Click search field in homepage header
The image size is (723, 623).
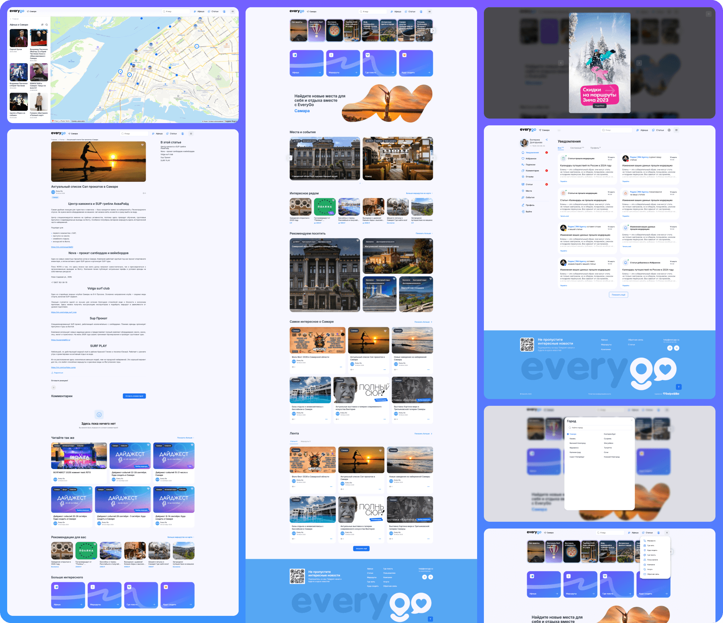point(372,12)
